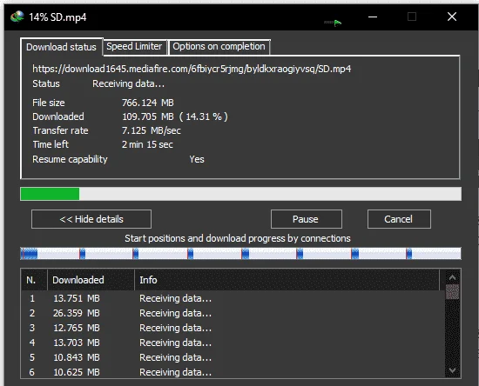Cancel the current download
479x386 pixels.
pos(399,219)
